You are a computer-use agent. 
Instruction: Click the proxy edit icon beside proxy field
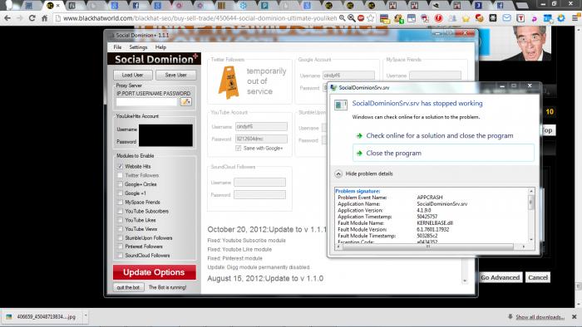pos(185,101)
